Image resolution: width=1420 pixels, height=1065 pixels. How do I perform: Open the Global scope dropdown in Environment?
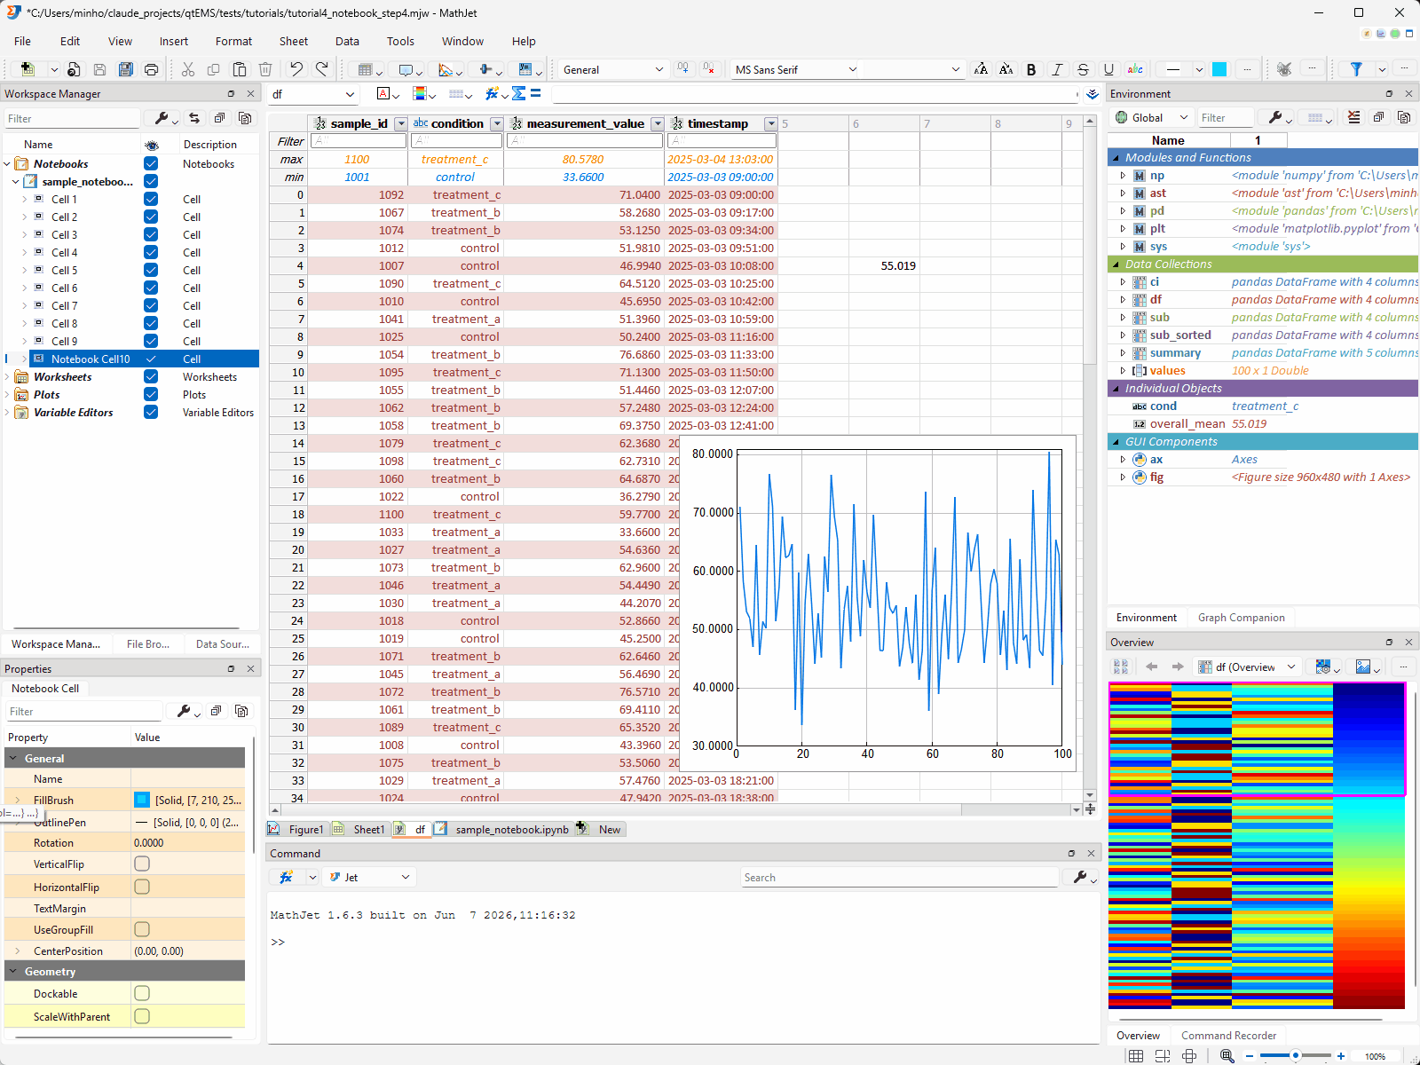(x=1151, y=117)
